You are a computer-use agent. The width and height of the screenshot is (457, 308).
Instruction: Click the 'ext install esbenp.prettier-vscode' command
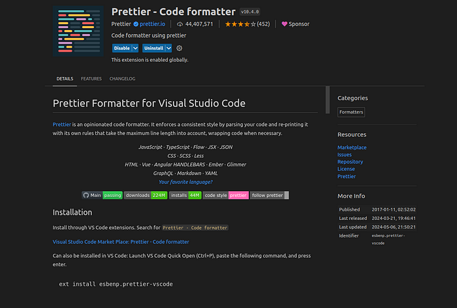116,284
